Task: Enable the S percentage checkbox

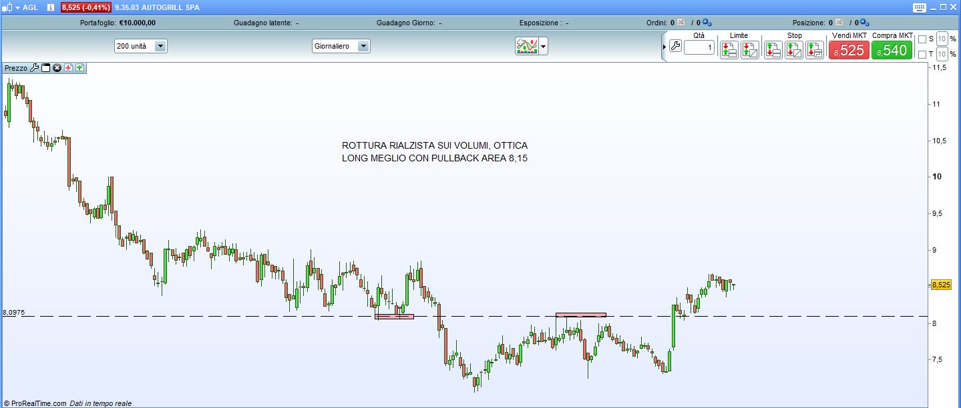Action: point(922,39)
